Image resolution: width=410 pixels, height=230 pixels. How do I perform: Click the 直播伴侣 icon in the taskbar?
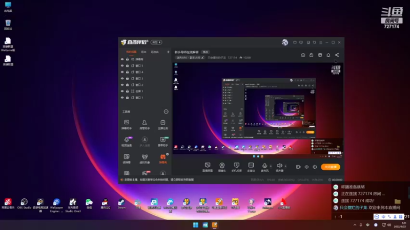(x=215, y=225)
